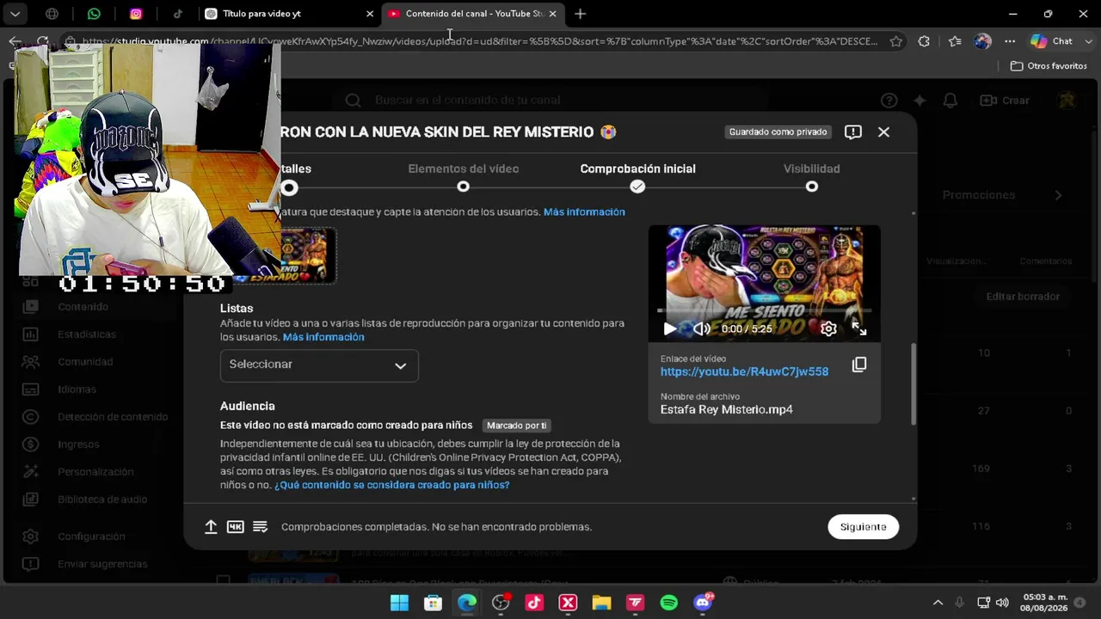Open the WhatsApp pinned browser tab
The height and width of the screenshot is (619, 1101).
click(94, 14)
